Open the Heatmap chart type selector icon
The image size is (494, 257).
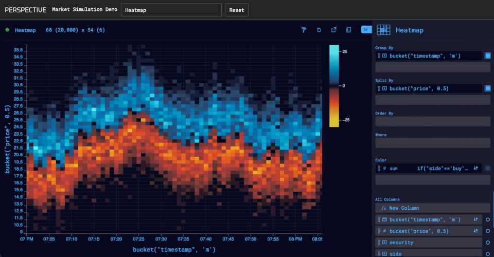(x=383, y=30)
